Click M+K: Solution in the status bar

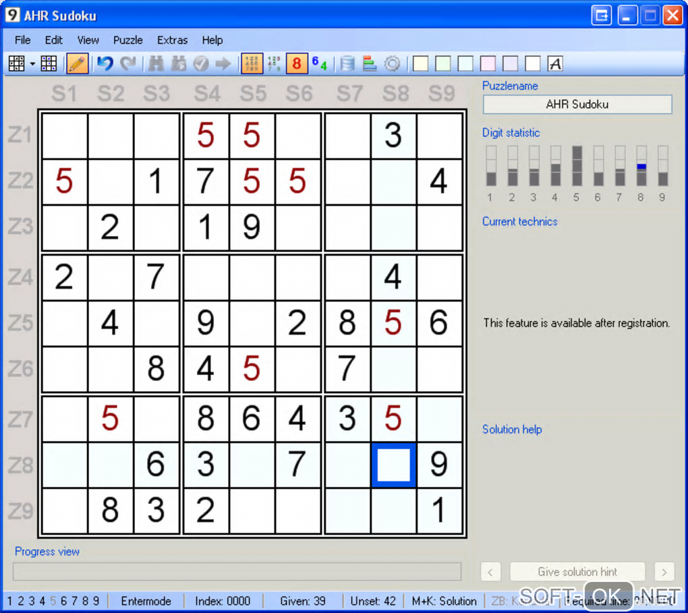tap(444, 601)
